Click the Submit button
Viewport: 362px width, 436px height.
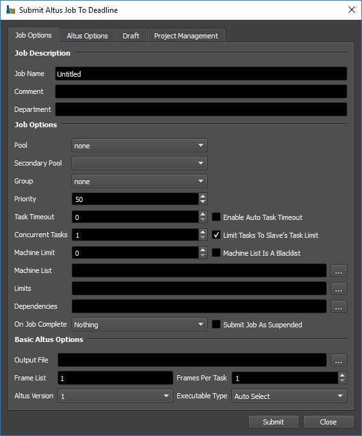coord(274,422)
